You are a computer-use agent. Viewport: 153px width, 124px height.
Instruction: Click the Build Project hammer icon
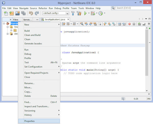(x=73, y=13)
